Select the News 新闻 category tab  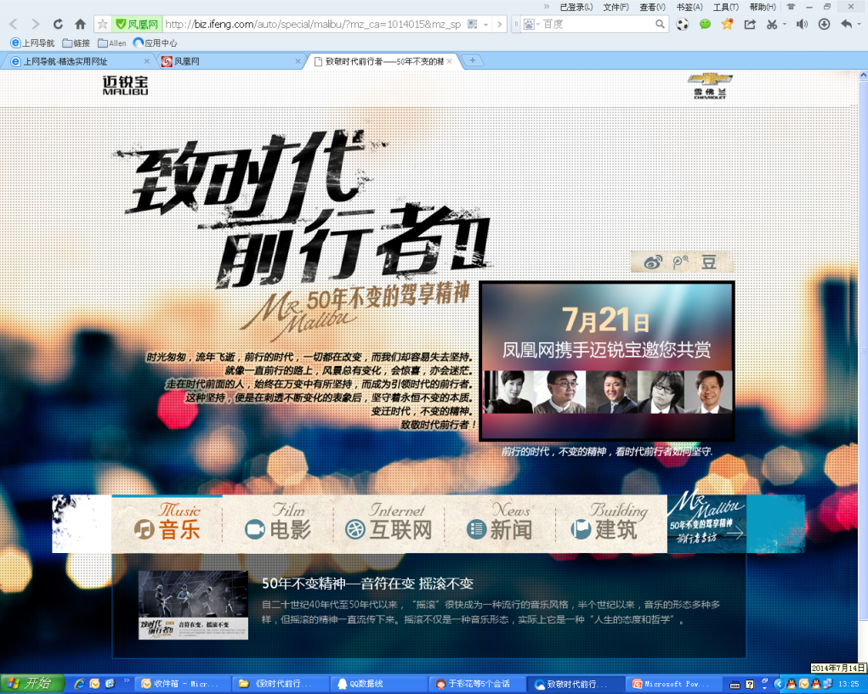click(x=500, y=523)
